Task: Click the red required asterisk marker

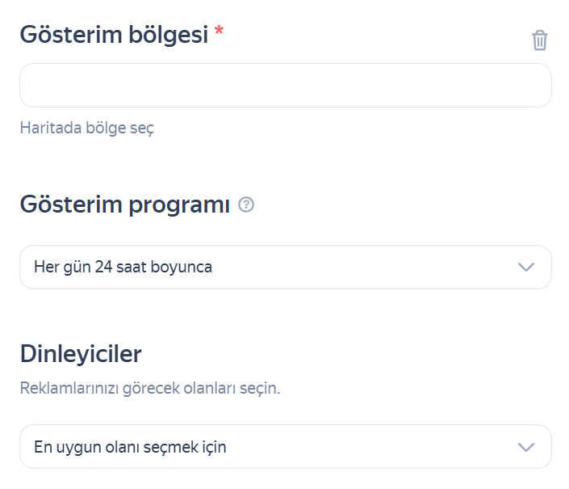Action: (219, 32)
